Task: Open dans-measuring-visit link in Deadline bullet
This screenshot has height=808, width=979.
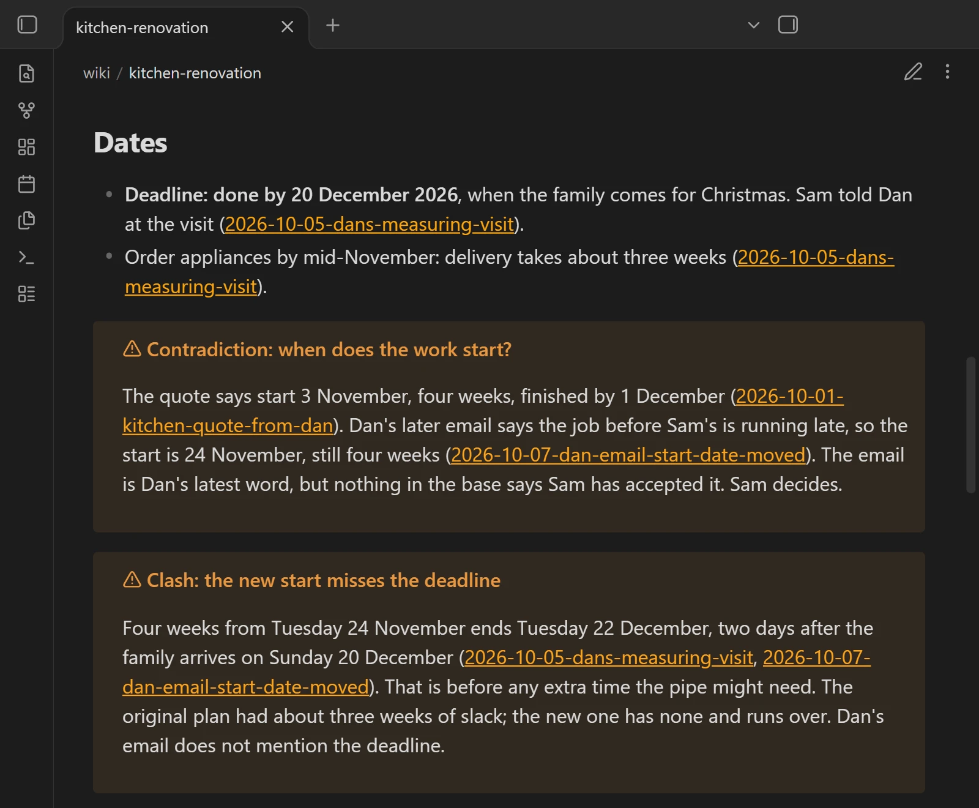Action: click(370, 224)
